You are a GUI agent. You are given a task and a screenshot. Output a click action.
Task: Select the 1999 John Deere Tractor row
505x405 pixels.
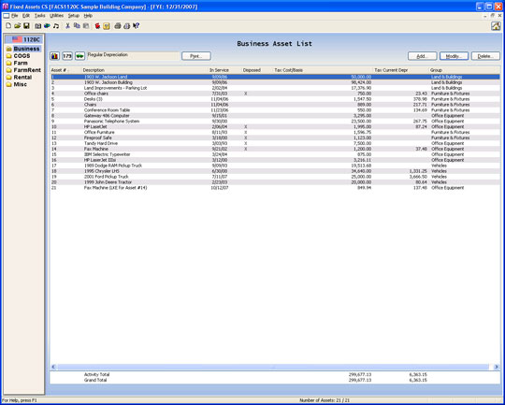(x=275, y=182)
